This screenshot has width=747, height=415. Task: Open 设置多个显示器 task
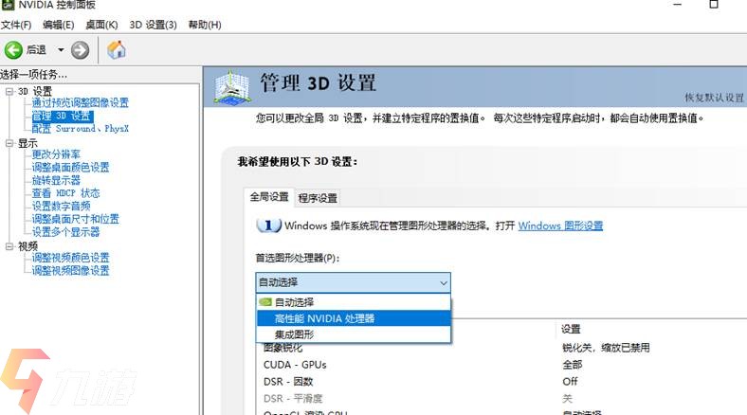65,232
